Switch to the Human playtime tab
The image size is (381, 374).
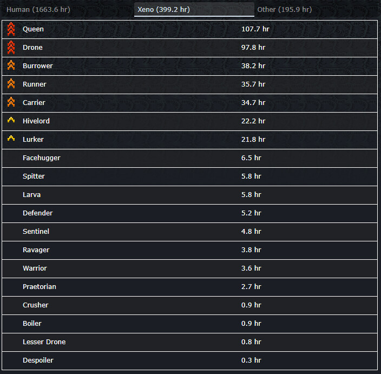[x=38, y=10]
